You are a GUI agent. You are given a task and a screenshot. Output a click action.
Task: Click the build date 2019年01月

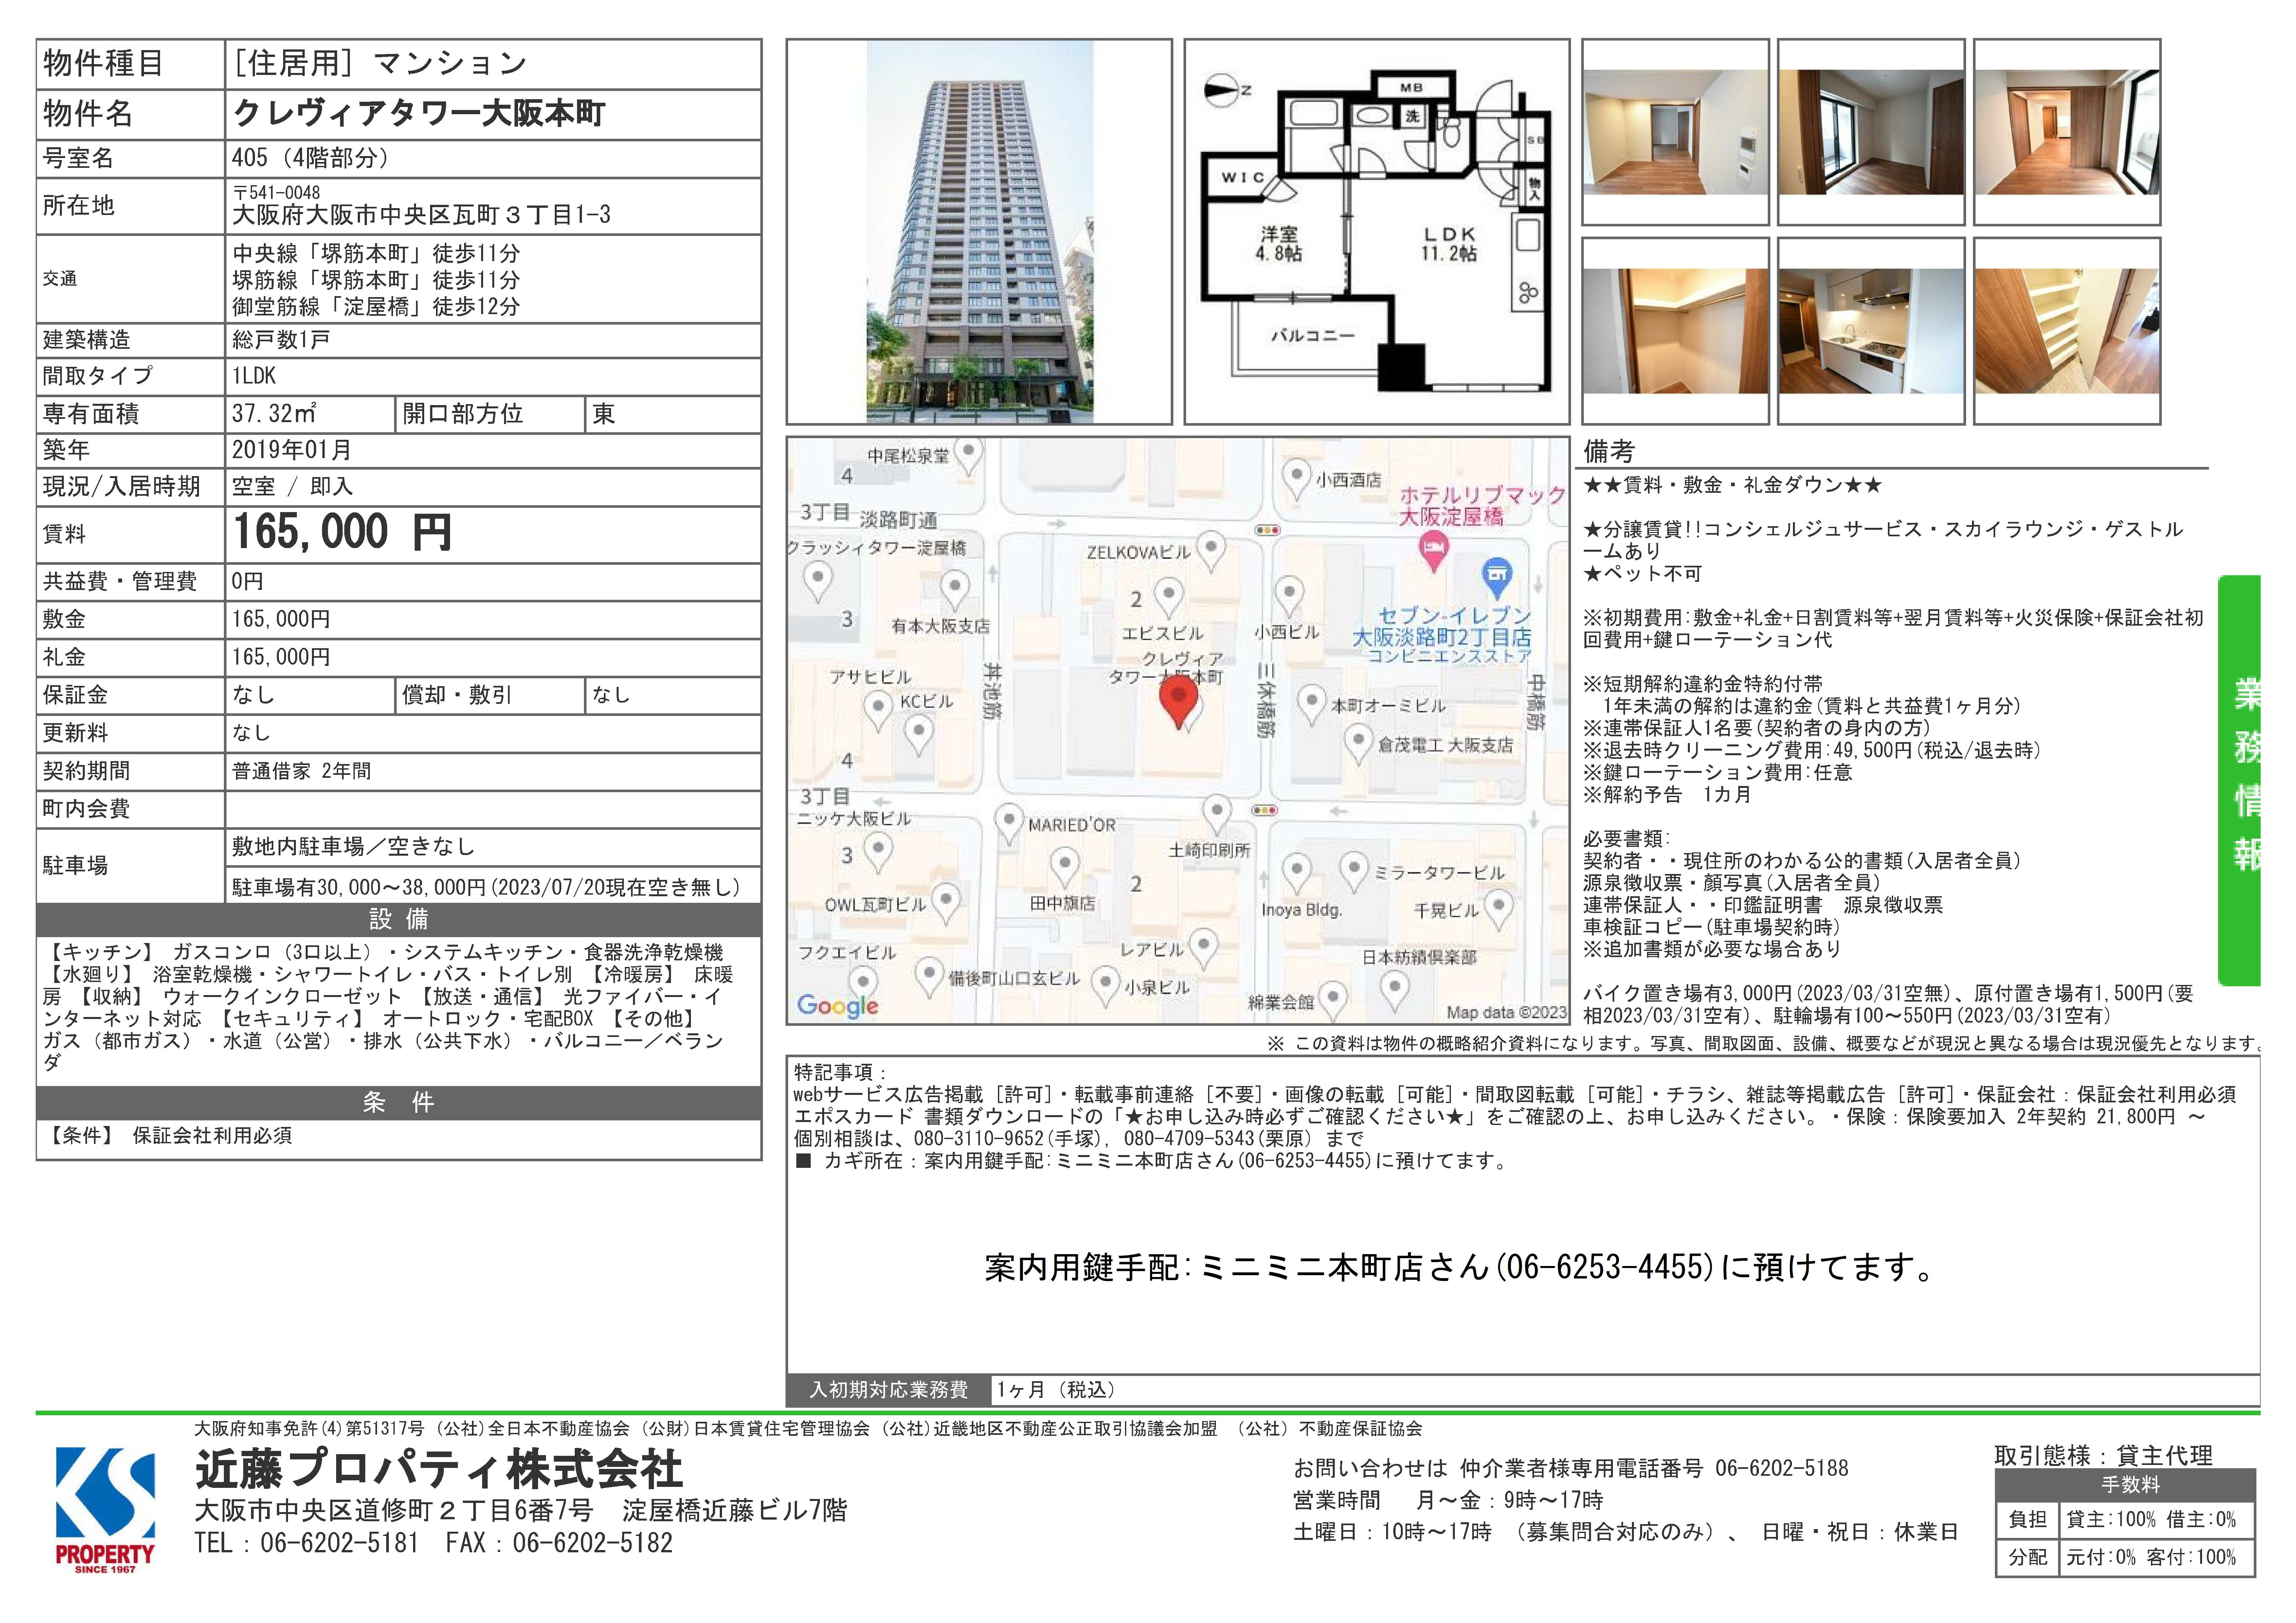click(x=292, y=450)
